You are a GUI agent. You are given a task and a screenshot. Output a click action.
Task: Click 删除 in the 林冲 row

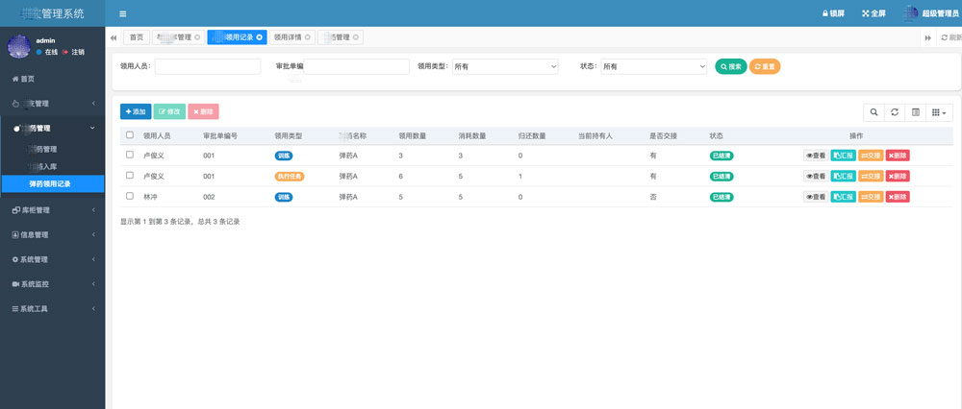(x=898, y=197)
